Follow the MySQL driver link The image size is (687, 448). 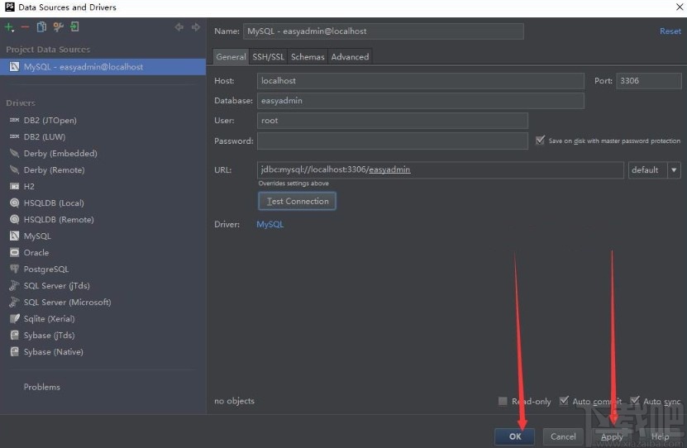pos(270,224)
